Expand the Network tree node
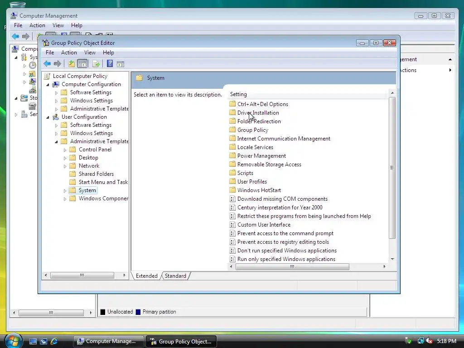The width and height of the screenshot is (464, 348). pyautogui.click(x=65, y=166)
